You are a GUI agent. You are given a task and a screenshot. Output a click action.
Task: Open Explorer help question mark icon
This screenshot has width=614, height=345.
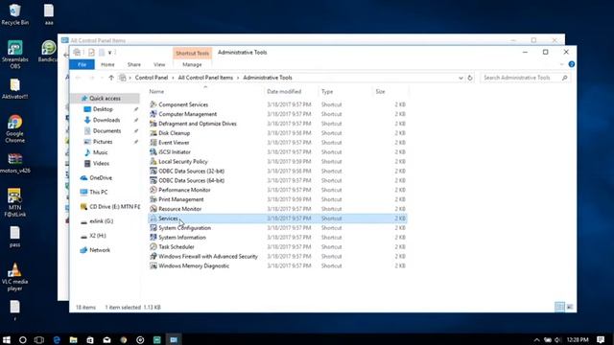click(x=572, y=64)
